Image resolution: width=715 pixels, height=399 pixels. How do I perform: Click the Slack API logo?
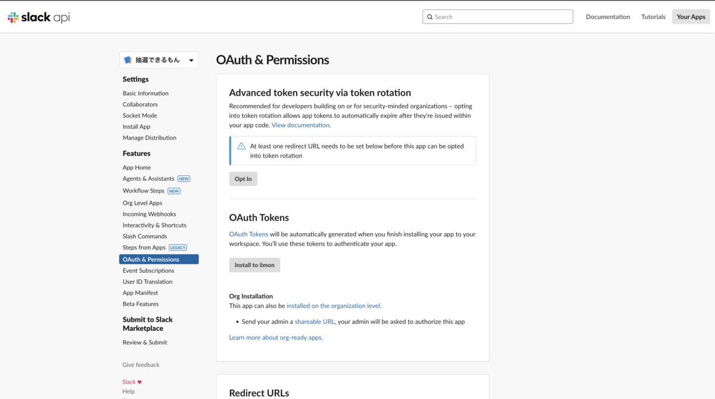point(38,17)
